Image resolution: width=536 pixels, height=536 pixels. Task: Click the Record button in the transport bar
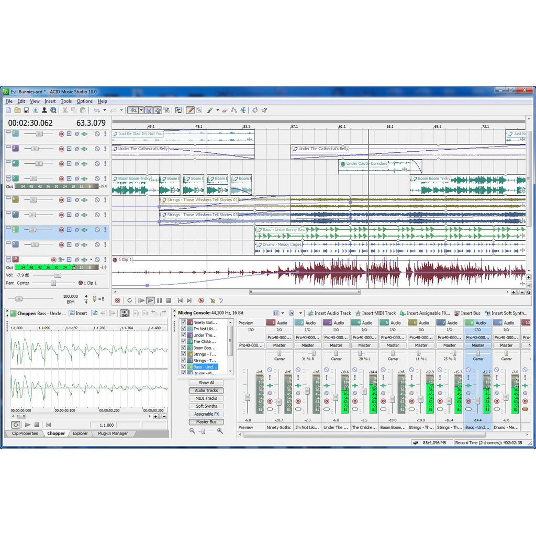point(117,300)
